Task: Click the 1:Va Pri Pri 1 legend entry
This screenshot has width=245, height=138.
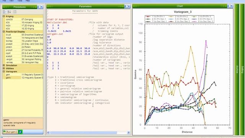Action: pos(155,16)
